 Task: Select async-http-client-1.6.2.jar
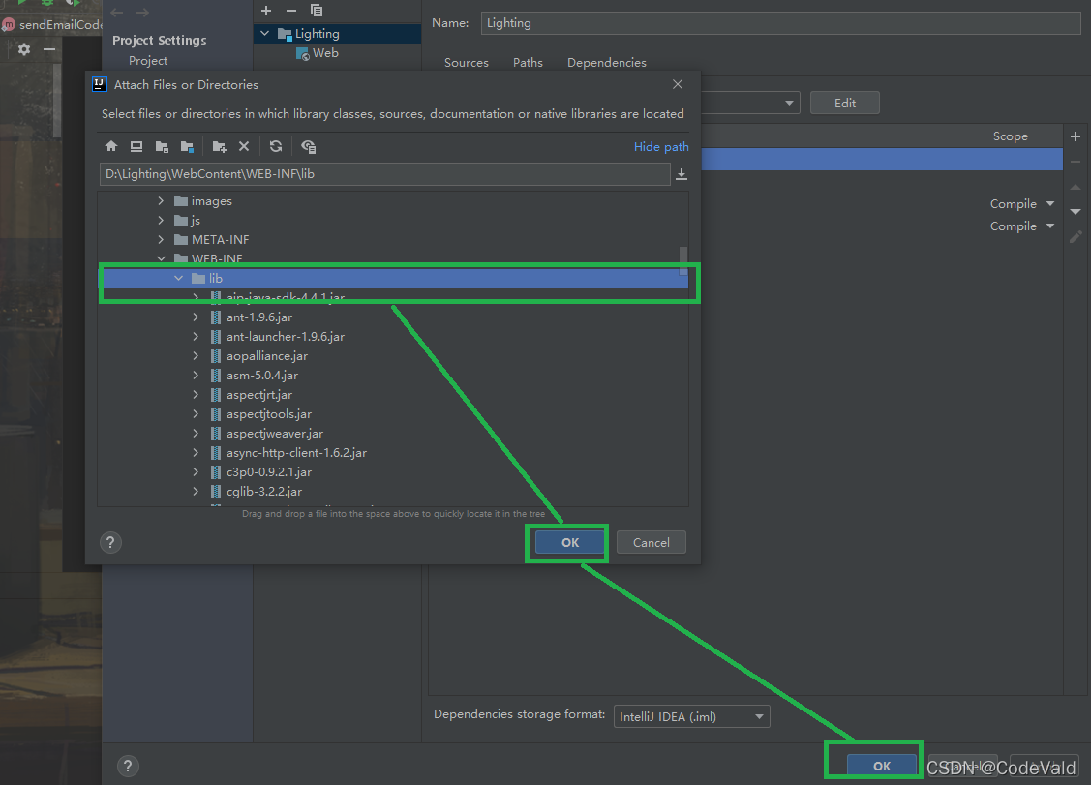[296, 453]
